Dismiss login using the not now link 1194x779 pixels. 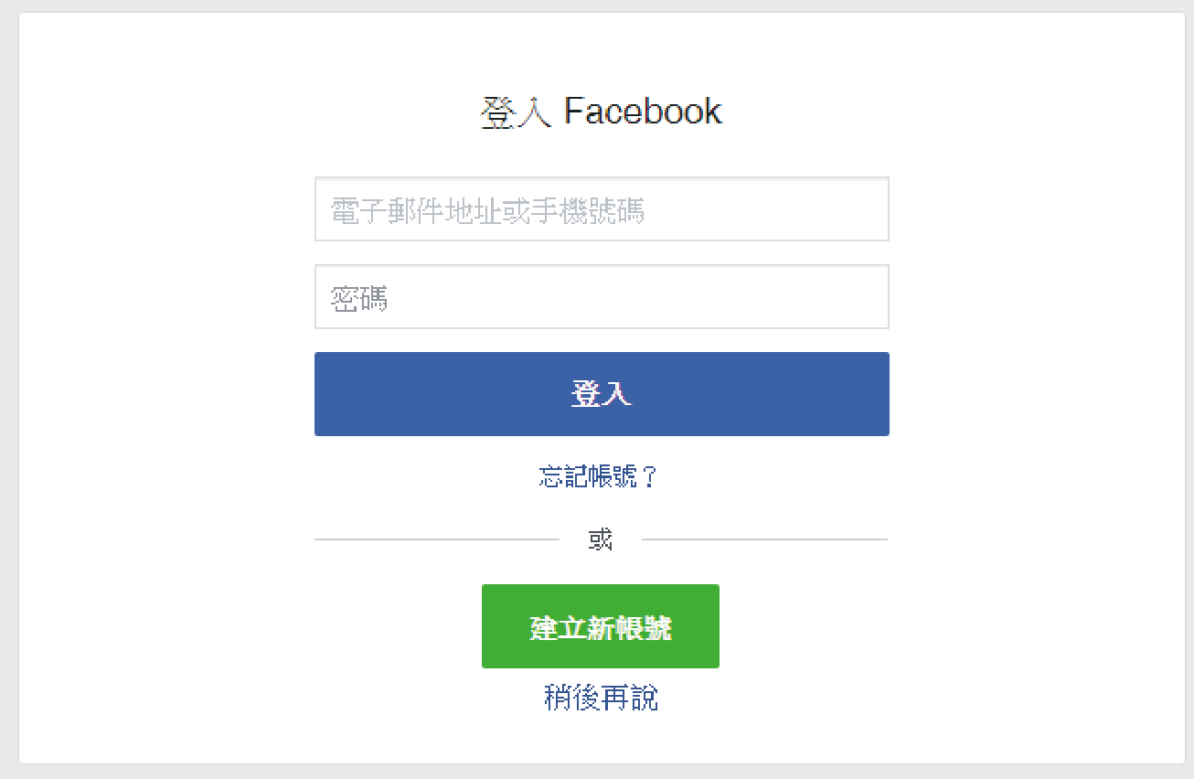[x=601, y=699]
